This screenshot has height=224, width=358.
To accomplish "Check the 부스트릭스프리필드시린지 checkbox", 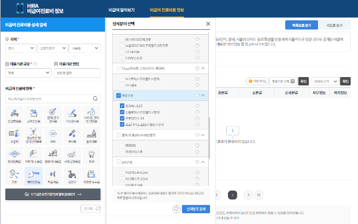I will 122,79.
